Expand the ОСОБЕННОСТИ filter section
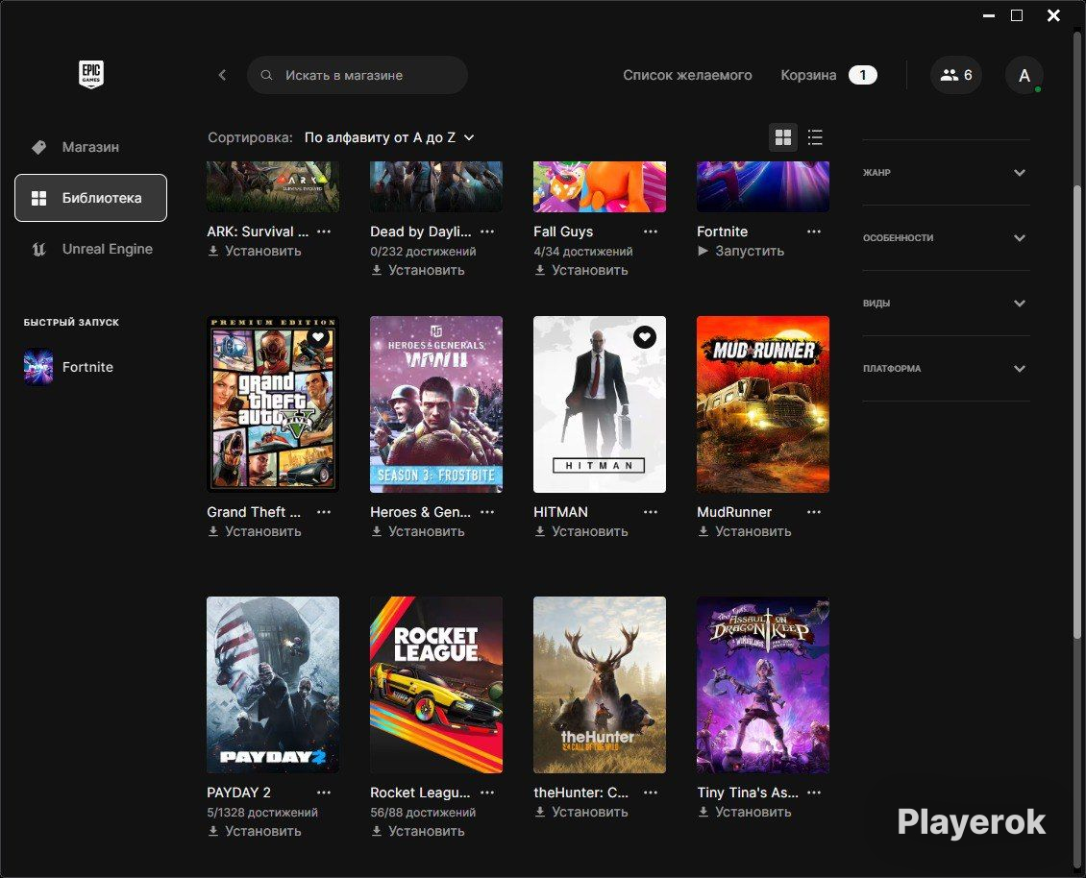1086x878 pixels. pyautogui.click(x=946, y=237)
